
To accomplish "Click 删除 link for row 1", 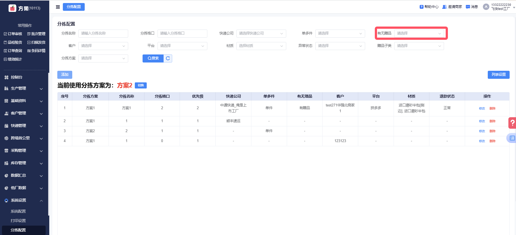I will [492, 108].
